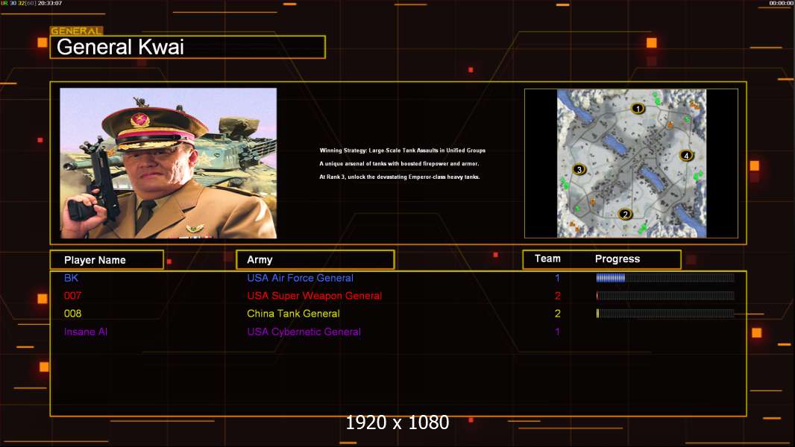Click the snowy map preview image

click(632, 163)
